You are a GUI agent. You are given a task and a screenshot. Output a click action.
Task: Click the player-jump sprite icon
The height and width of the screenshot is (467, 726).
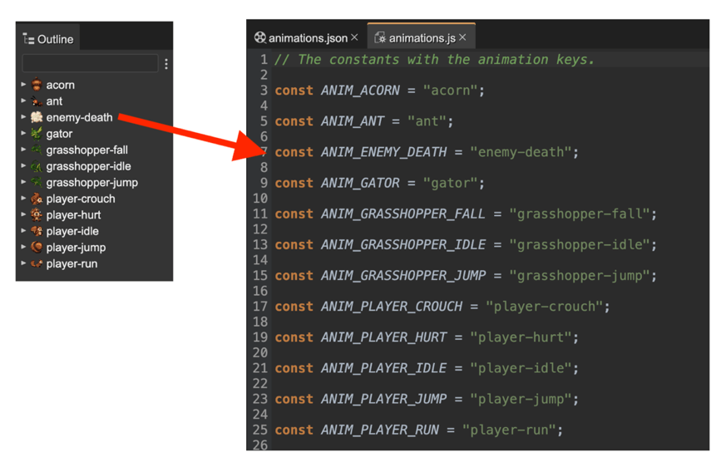(37, 247)
